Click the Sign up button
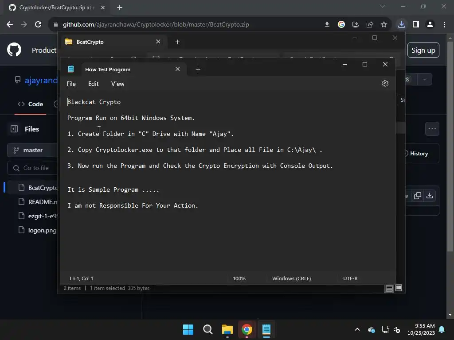The height and width of the screenshot is (340, 454). [423, 50]
